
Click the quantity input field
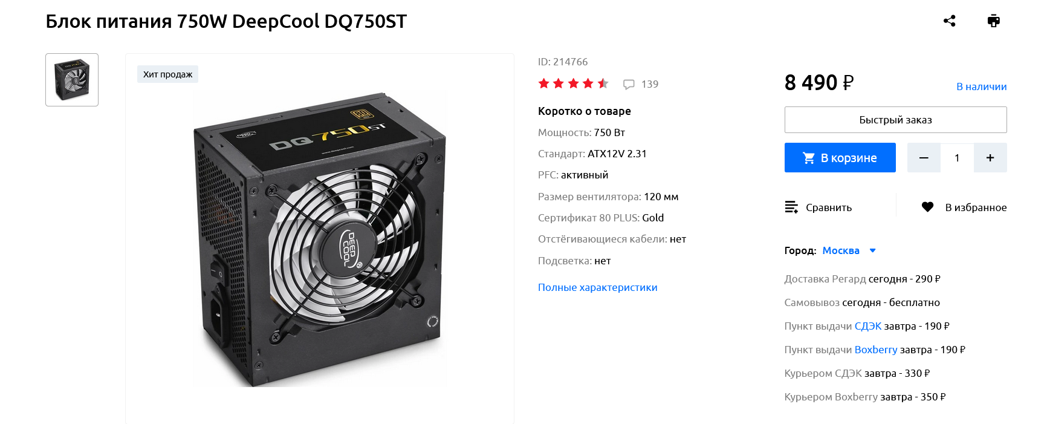tap(957, 158)
